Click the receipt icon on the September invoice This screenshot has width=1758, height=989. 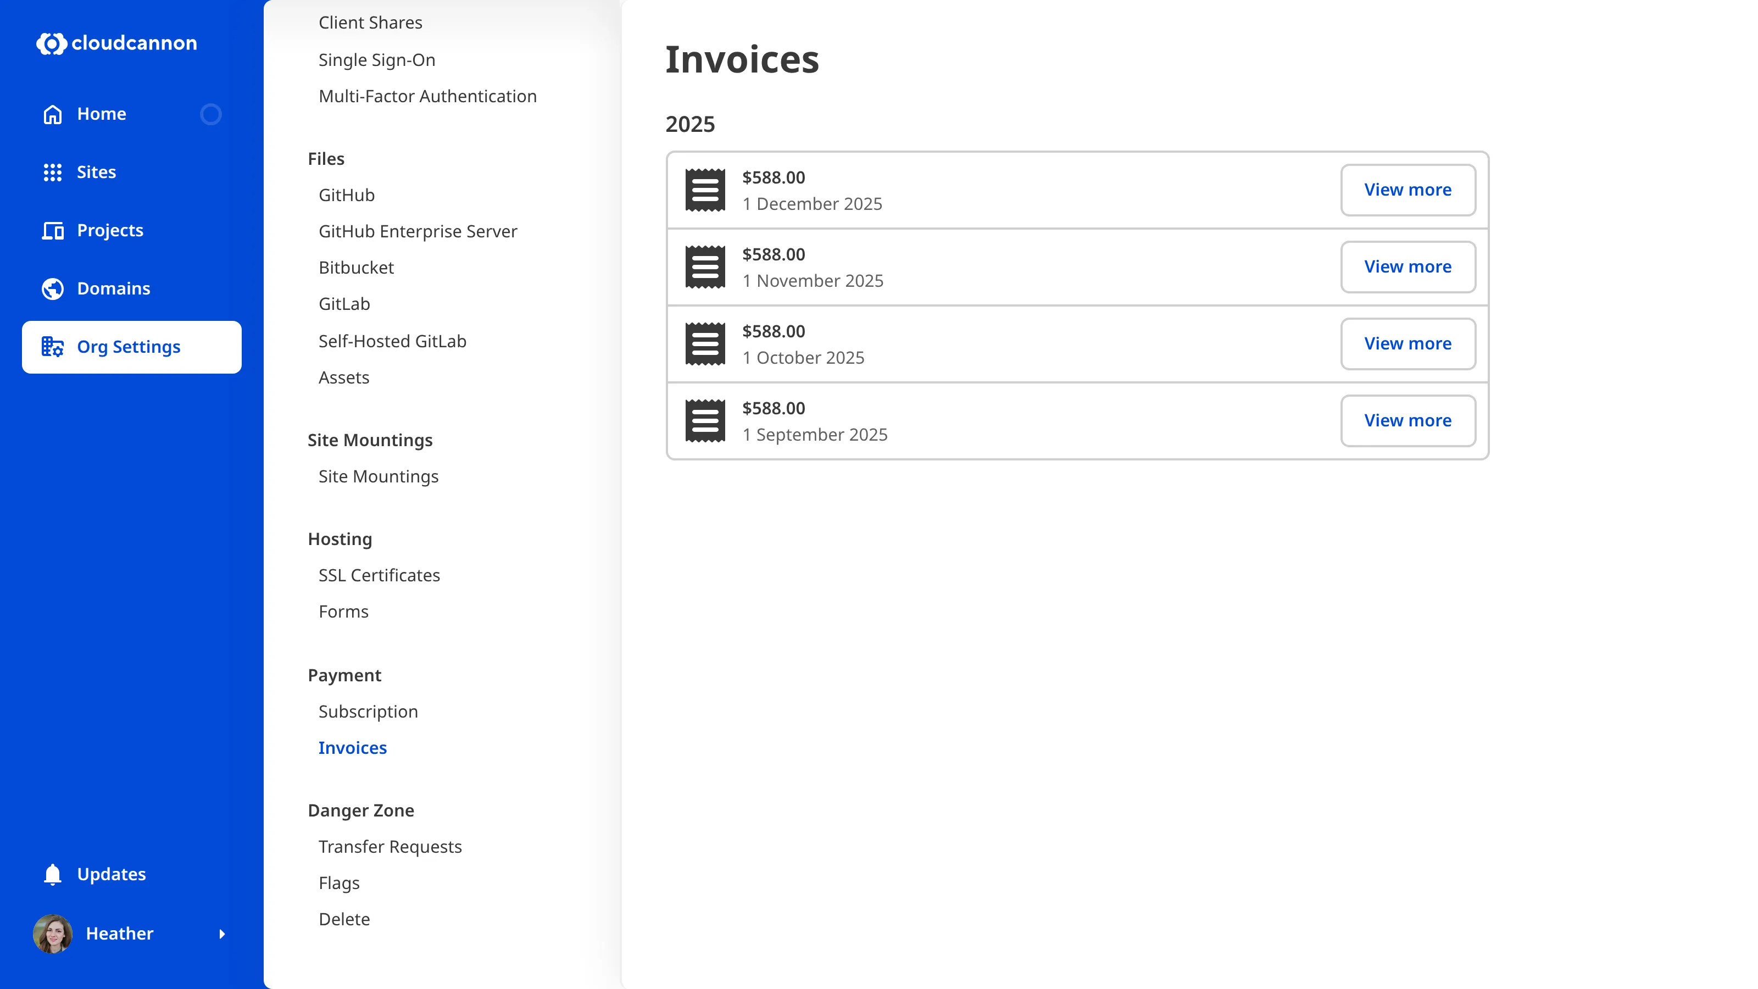(x=704, y=420)
